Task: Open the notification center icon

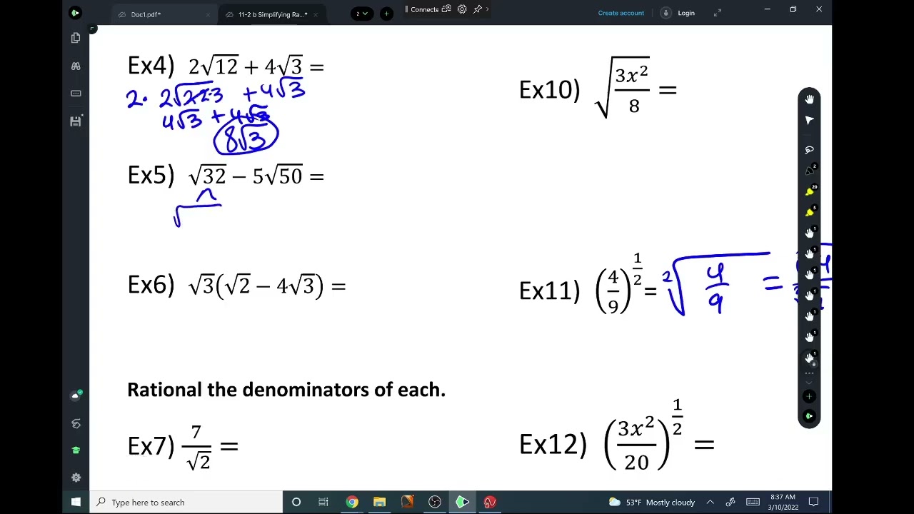Action: tap(813, 503)
